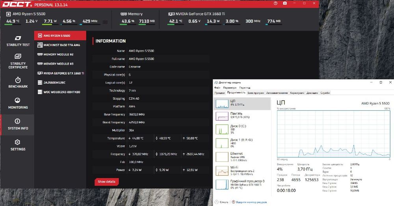Select Пам'ять performance item in Task Manager
The width and height of the screenshot is (394, 206).
(242, 116)
